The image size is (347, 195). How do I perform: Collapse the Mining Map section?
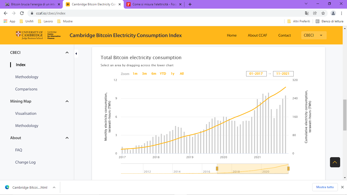[x=67, y=101]
